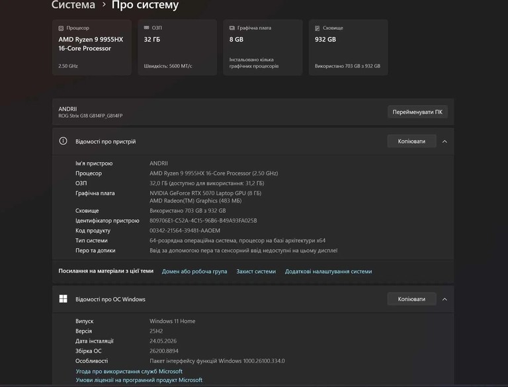Go to Система in the breadcrumb
Screen dimensions: 508x387
click(73, 5)
